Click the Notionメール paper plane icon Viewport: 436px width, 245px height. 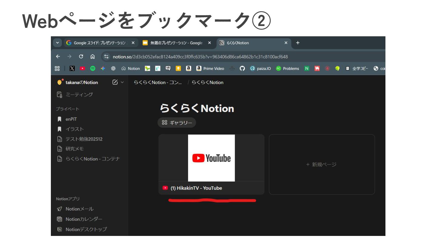pyautogui.click(x=60, y=209)
